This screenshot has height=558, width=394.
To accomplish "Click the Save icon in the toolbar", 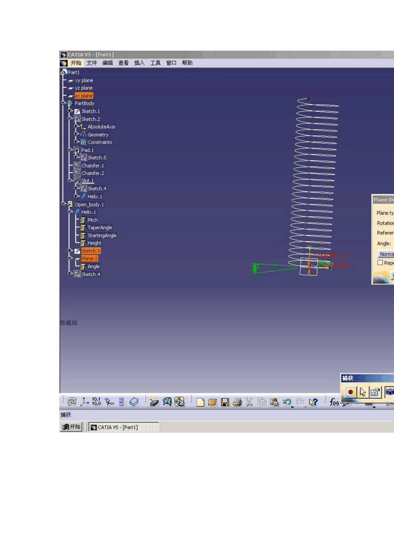I will coord(225,402).
